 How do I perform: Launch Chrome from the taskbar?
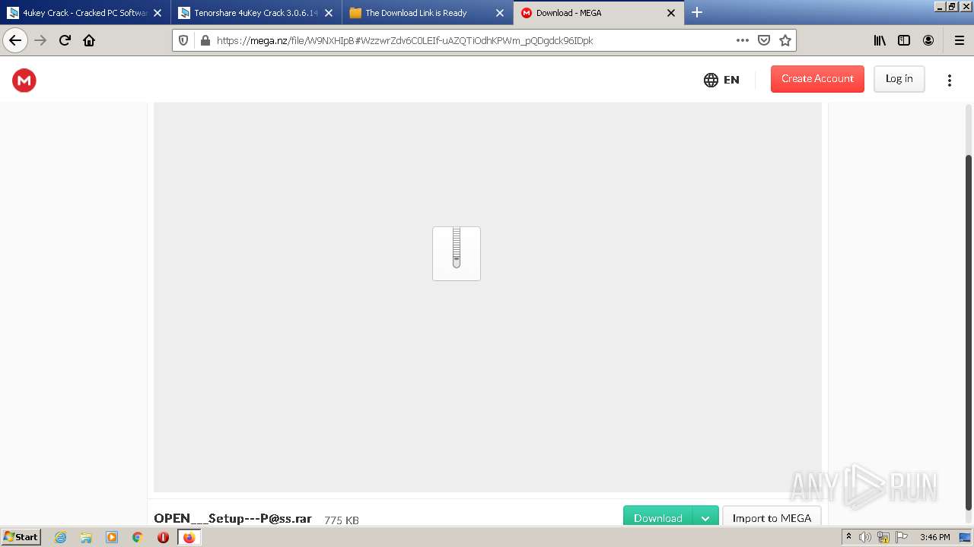coord(138,537)
